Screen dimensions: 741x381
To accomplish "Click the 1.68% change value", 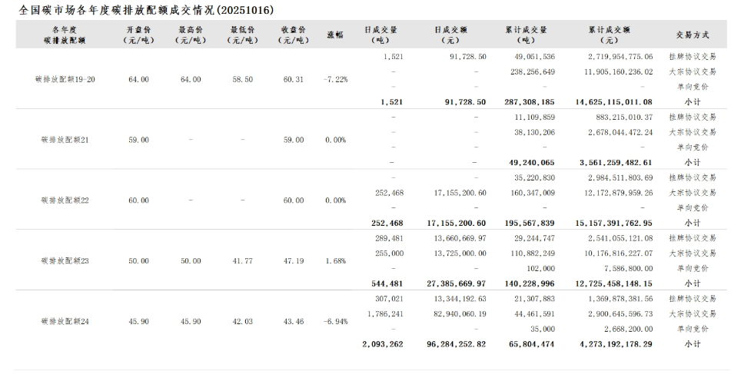I will point(336,260).
